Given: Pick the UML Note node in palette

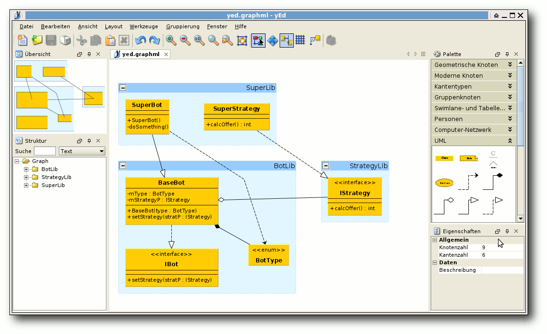Looking at the screenshot, I should (469, 158).
